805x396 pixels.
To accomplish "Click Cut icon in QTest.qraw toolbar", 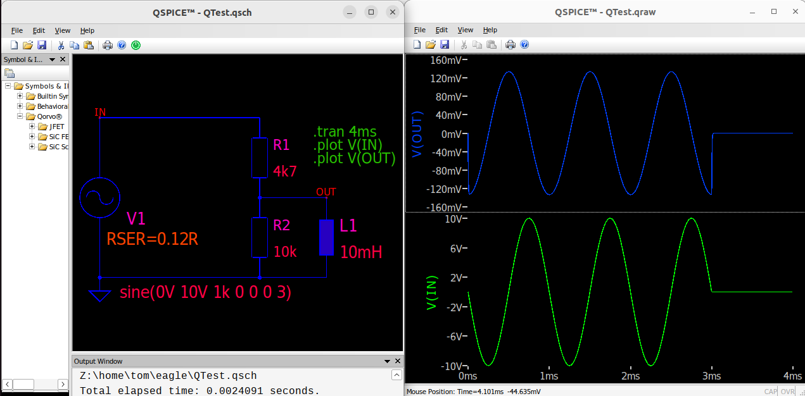I will coord(464,45).
